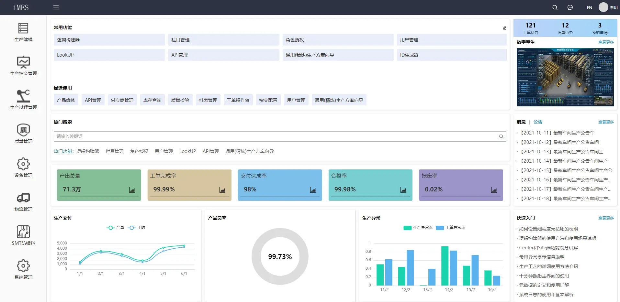
Task: Open the chart icon on the 报废率 card
Action: 494,190
